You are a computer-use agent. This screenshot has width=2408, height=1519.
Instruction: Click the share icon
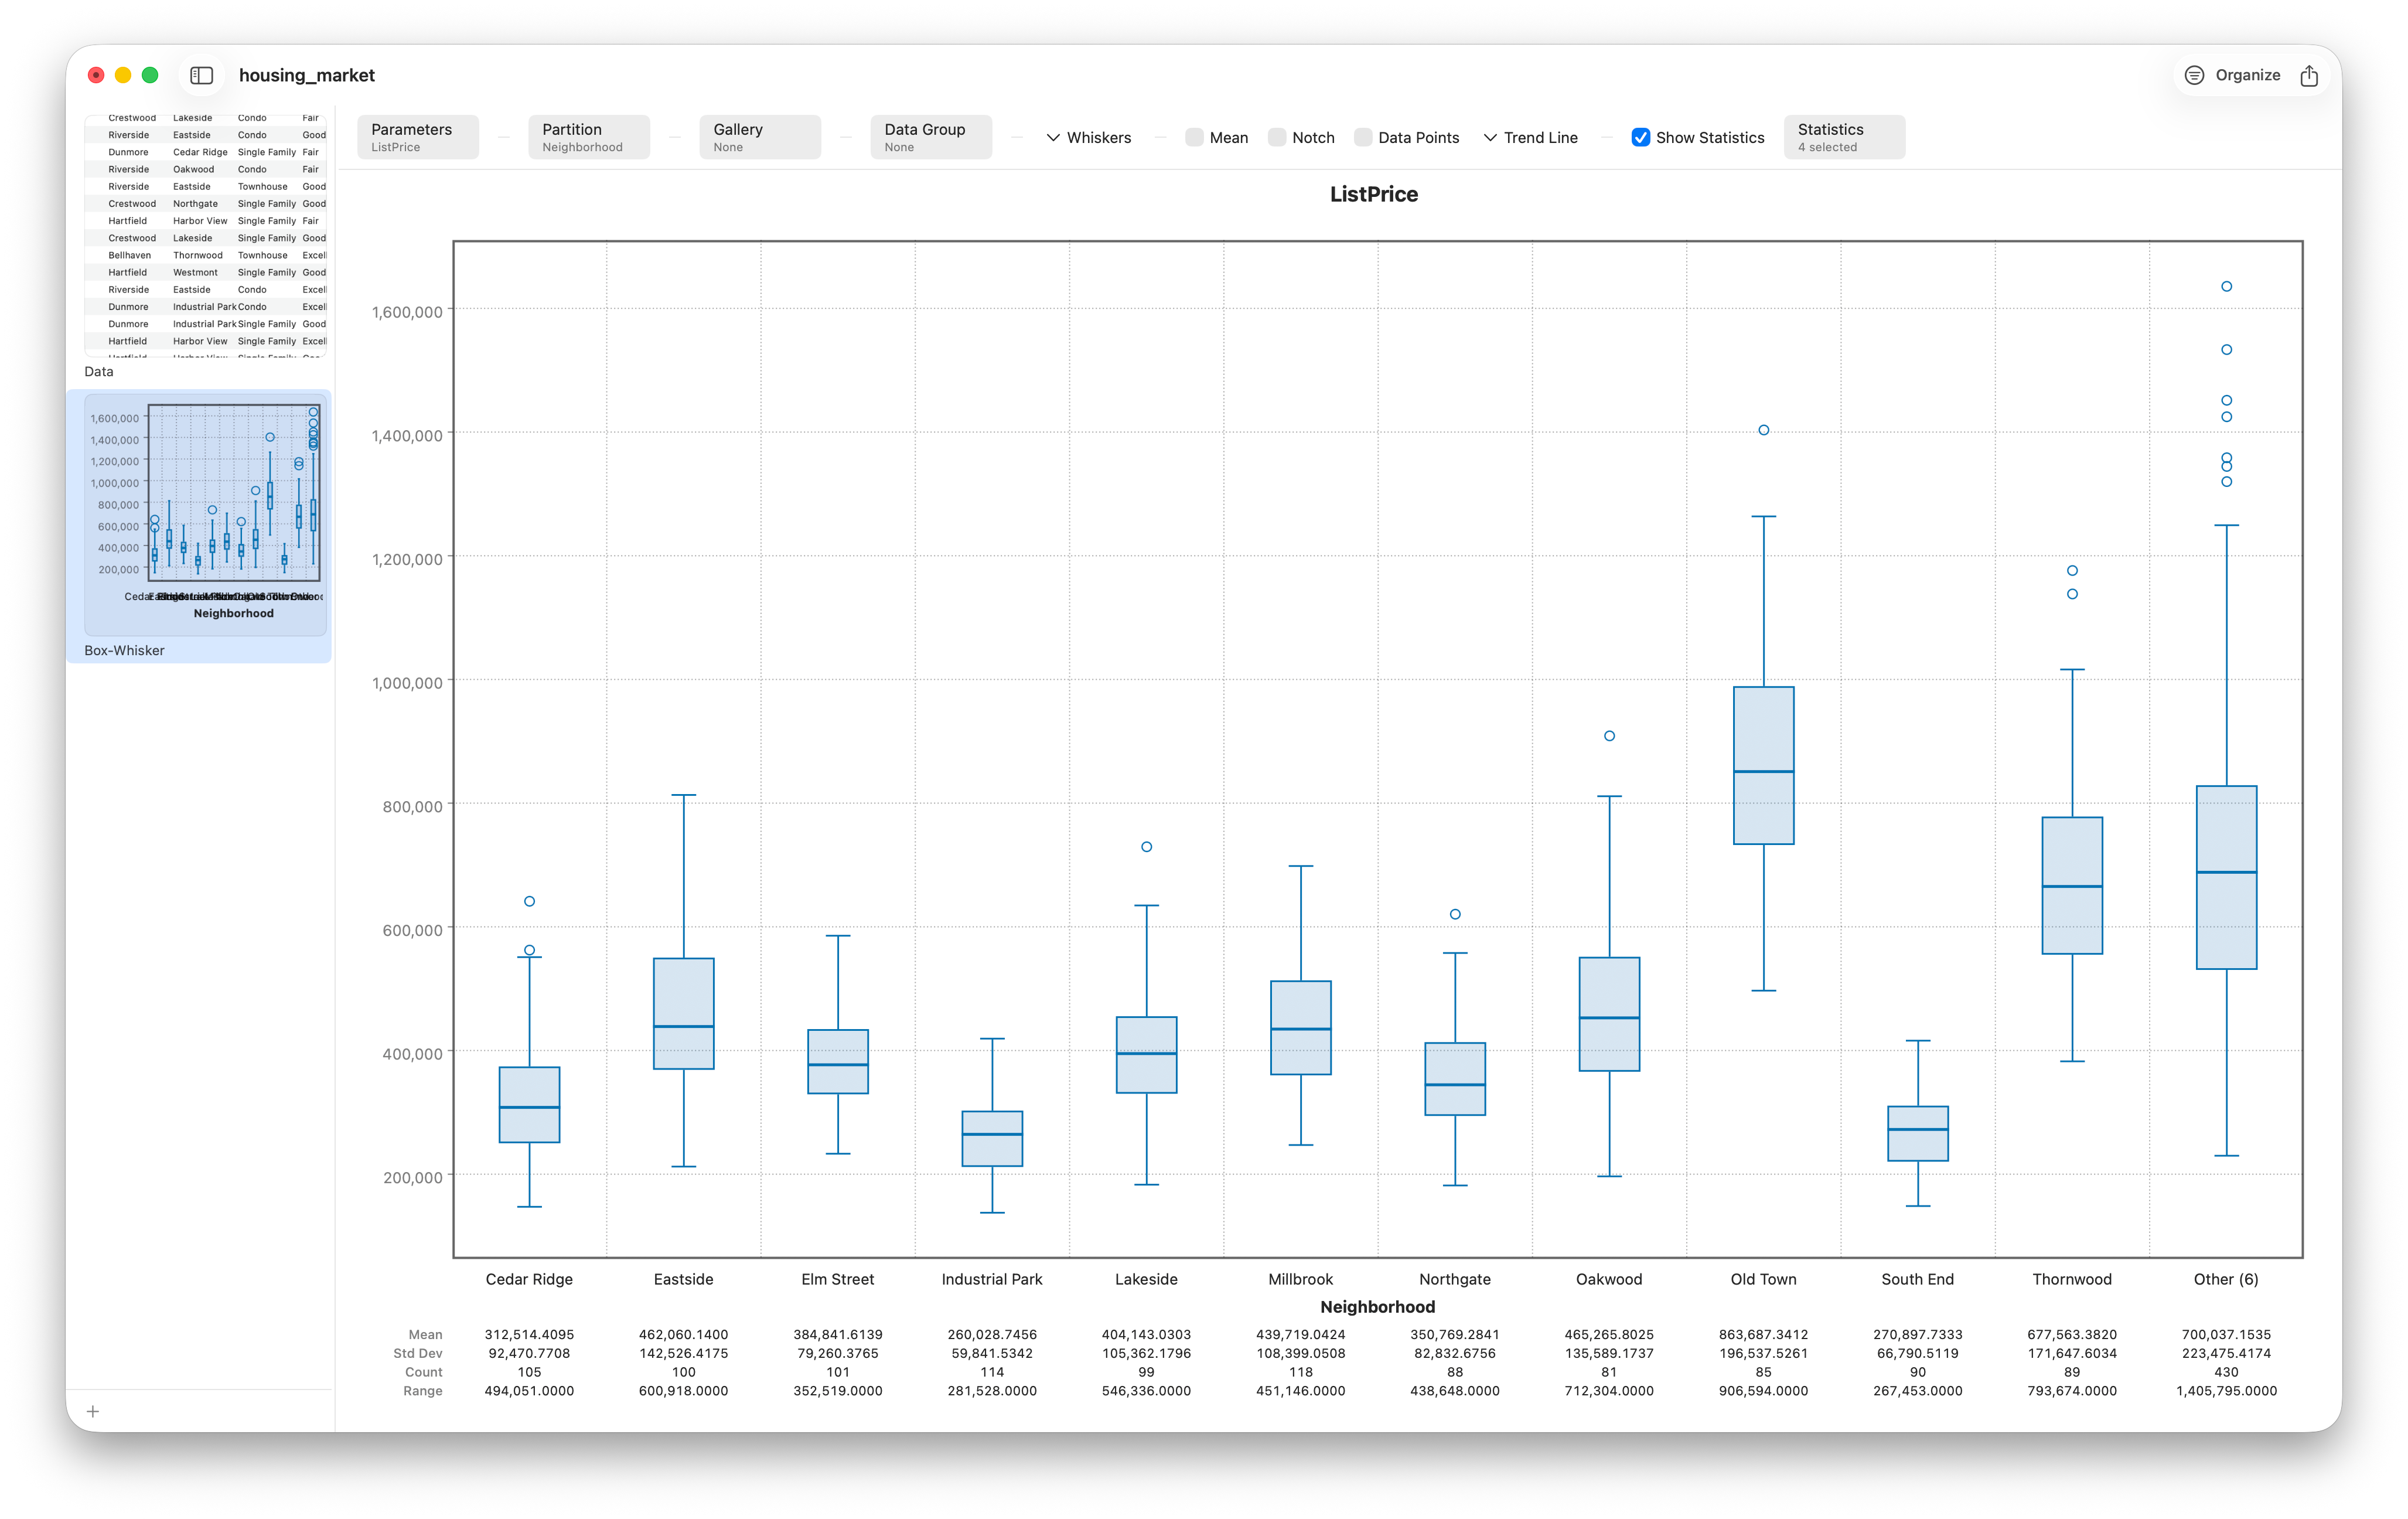pos(2309,75)
